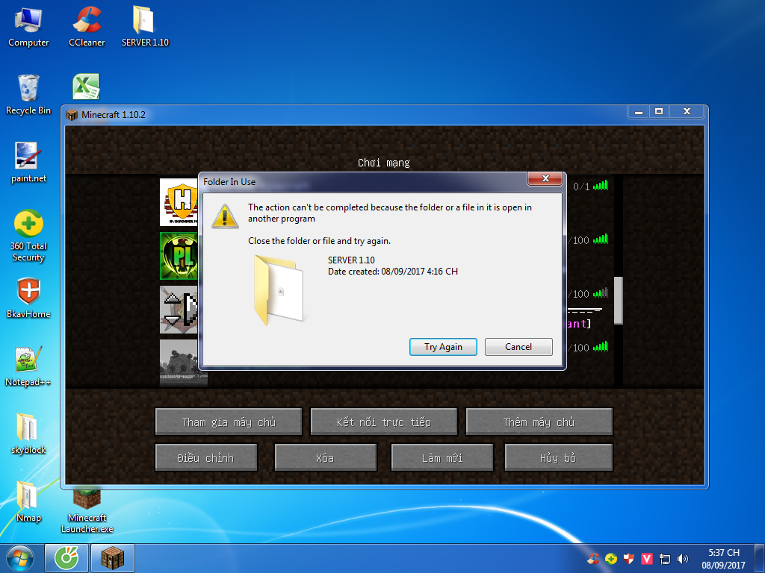Click Cancel in Folder In Use dialog

pyautogui.click(x=518, y=347)
